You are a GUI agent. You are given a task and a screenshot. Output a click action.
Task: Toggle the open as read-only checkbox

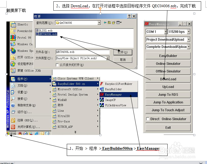tap(57, 65)
